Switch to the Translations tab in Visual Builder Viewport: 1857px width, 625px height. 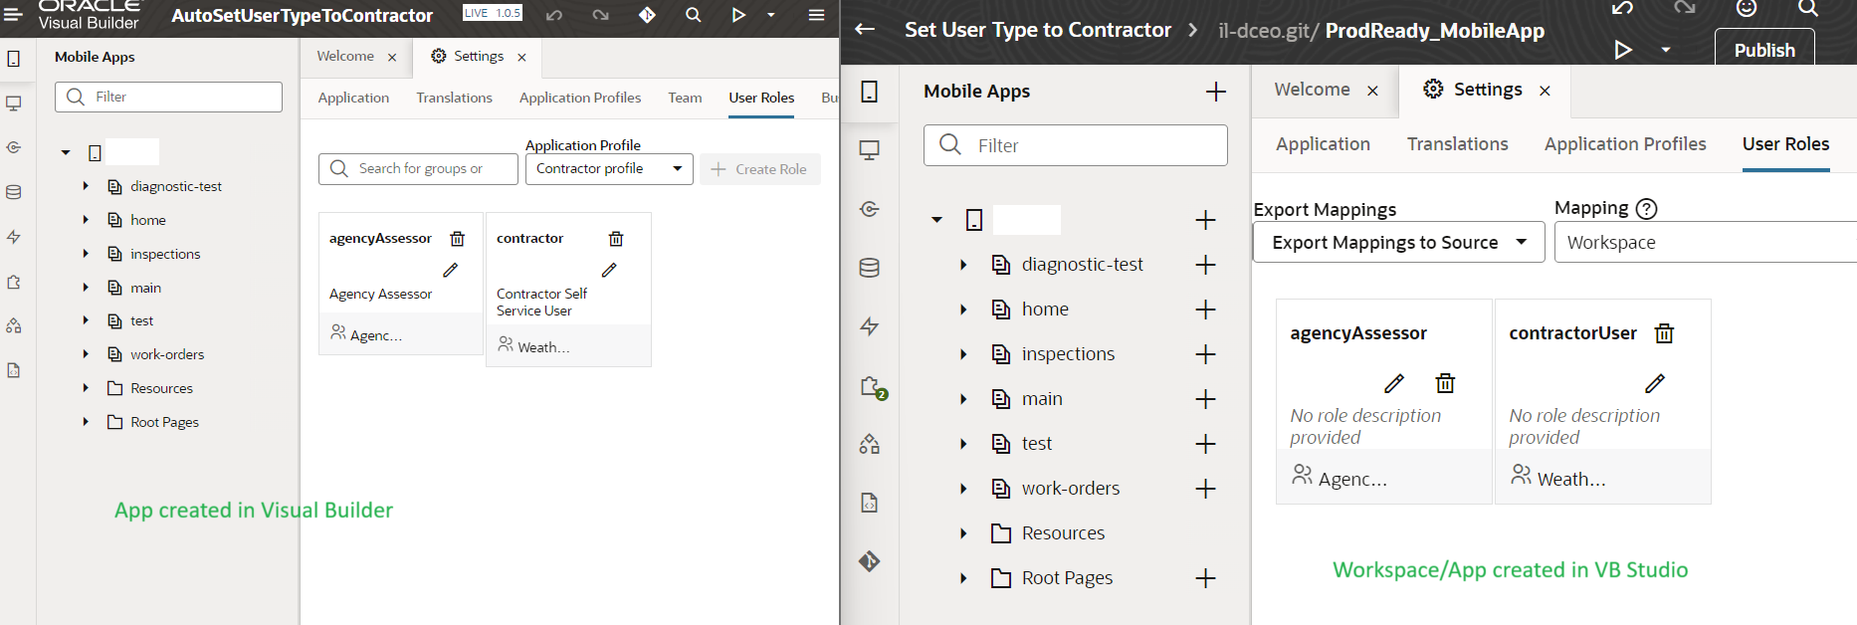454,98
